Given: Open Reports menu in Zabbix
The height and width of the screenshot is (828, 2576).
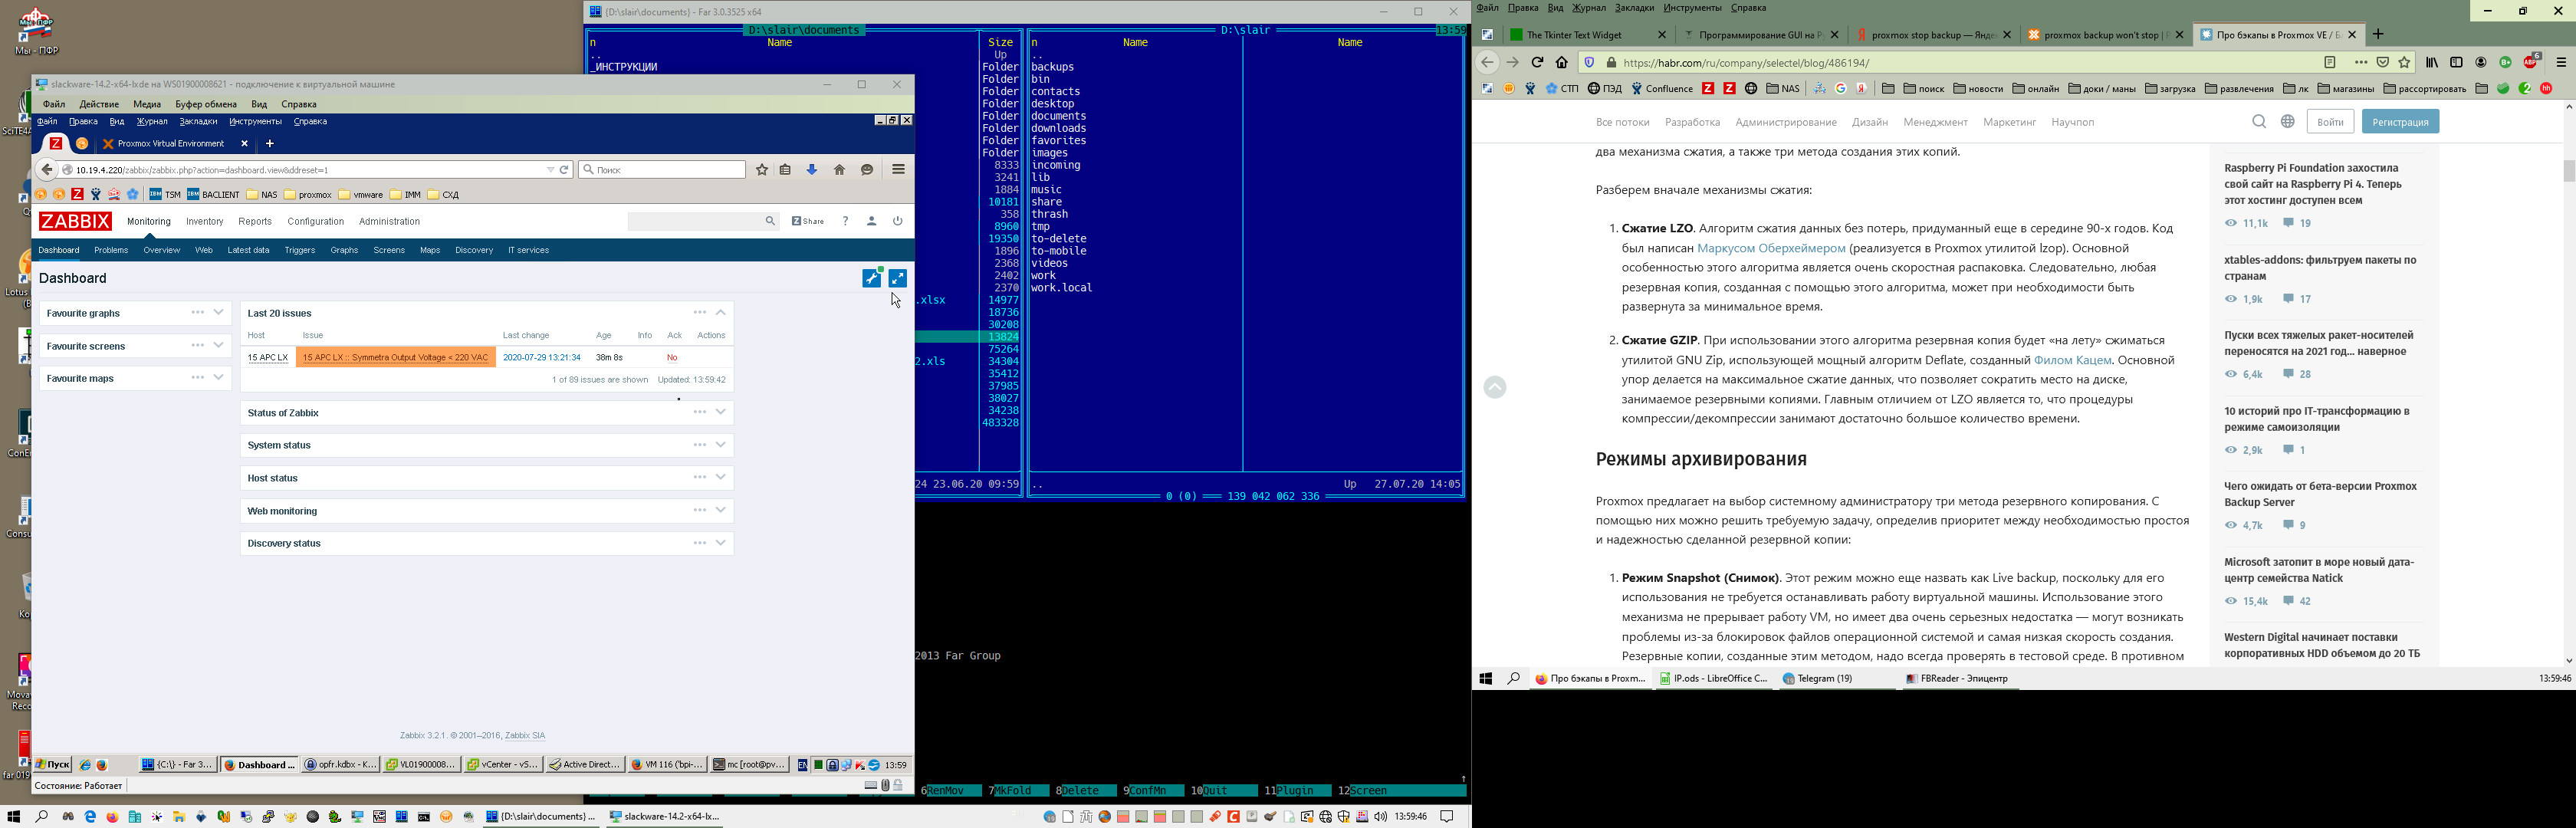Looking at the screenshot, I should pyautogui.click(x=255, y=222).
